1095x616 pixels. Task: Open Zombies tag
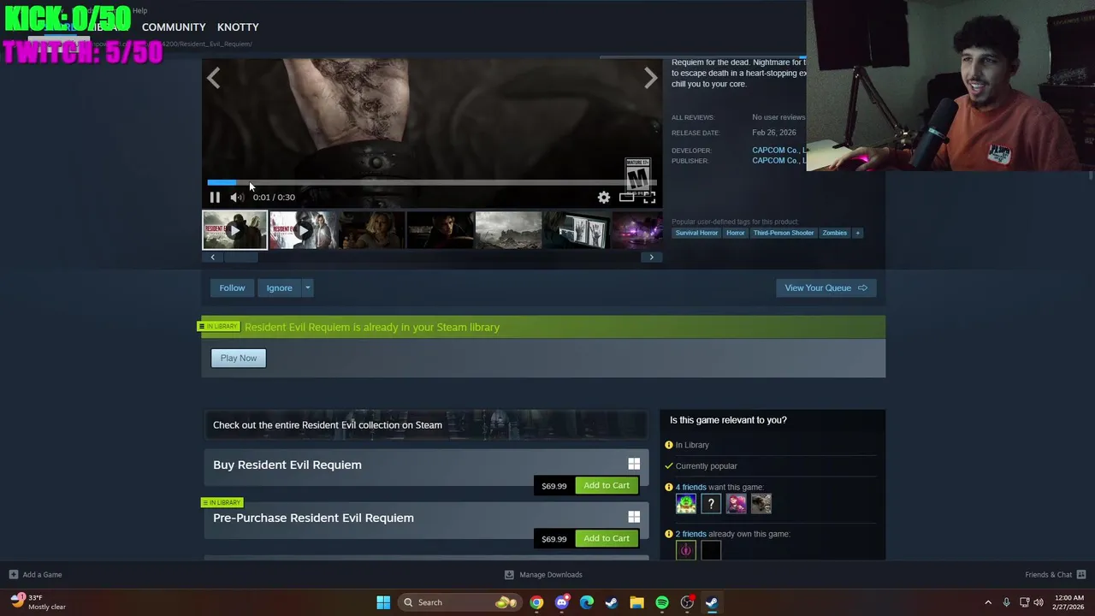[x=835, y=233]
